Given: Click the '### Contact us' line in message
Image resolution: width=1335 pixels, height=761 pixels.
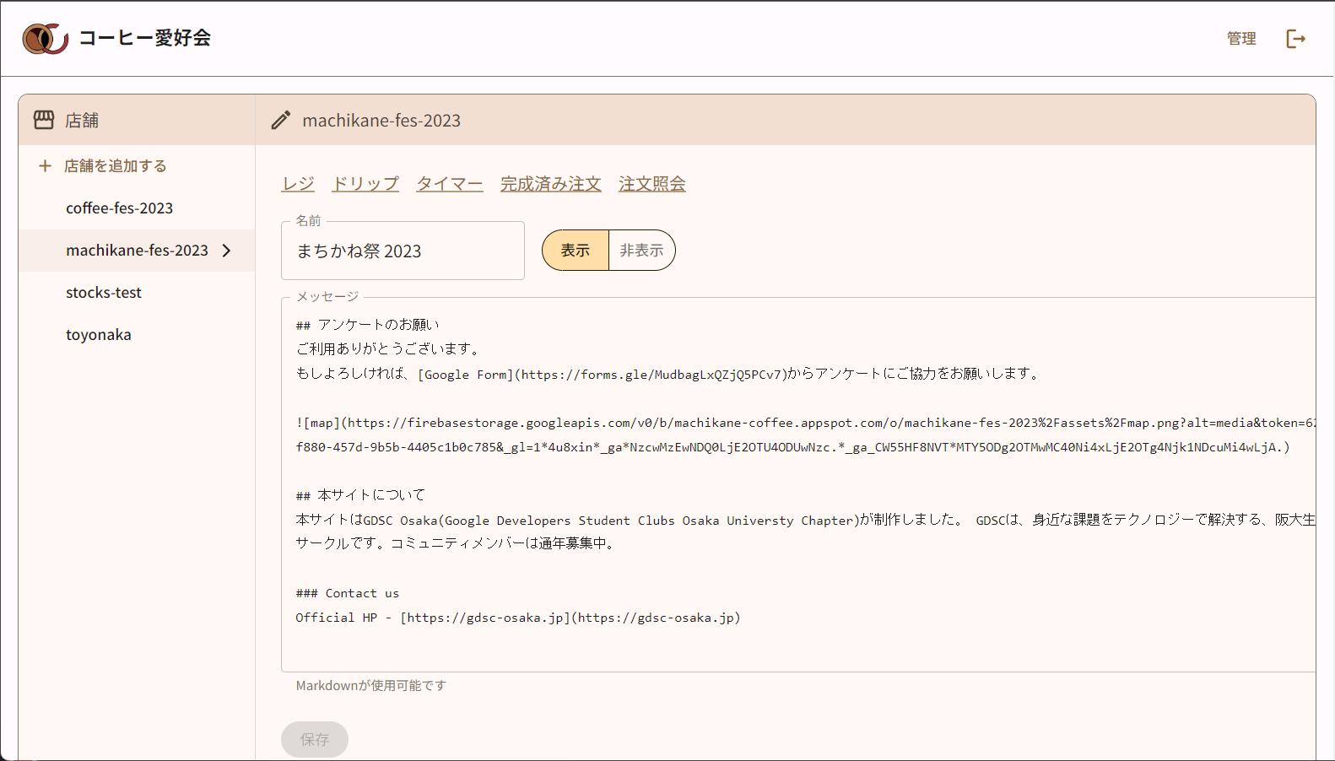Looking at the screenshot, I should 348,593.
